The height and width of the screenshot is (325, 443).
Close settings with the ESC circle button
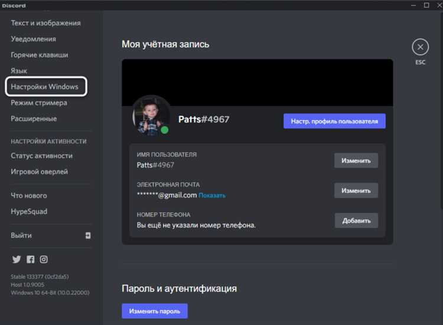tap(420, 47)
